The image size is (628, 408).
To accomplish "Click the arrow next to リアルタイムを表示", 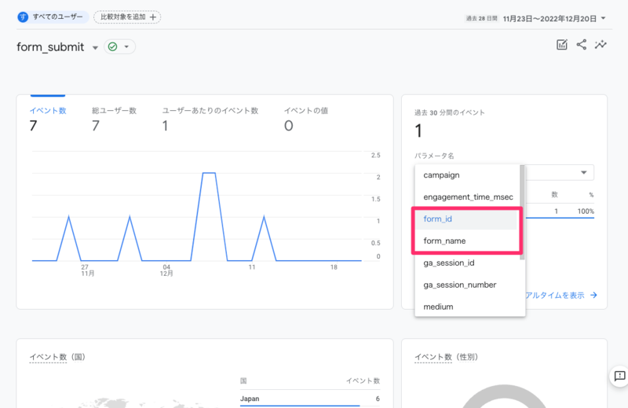I will pos(593,296).
